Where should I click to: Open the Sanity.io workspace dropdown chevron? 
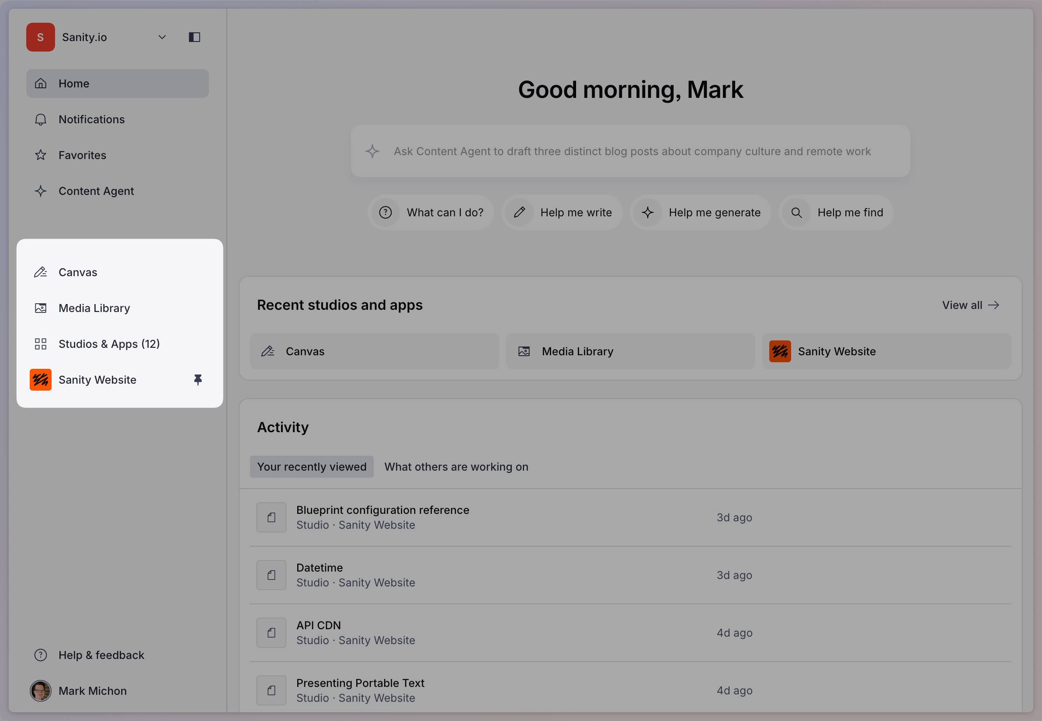162,37
